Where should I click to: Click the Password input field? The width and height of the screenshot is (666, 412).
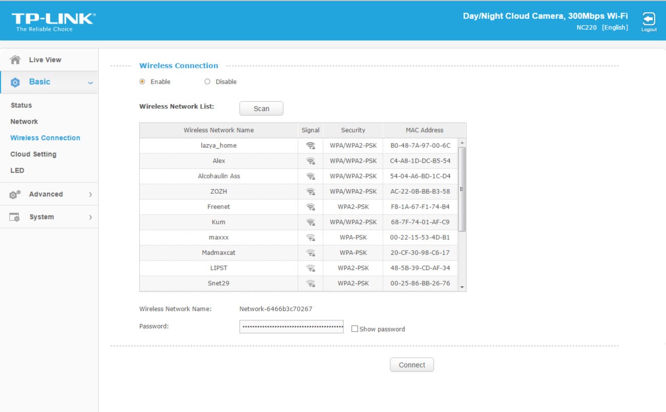(x=291, y=326)
